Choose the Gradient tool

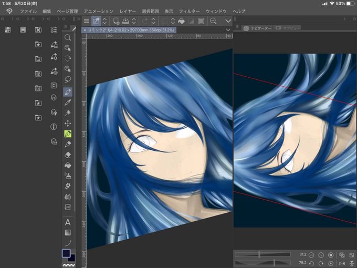68,233
